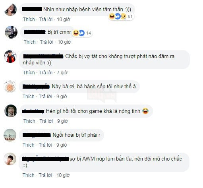Click the 10 giờ timestamp of the AWM comment

click(63, 175)
